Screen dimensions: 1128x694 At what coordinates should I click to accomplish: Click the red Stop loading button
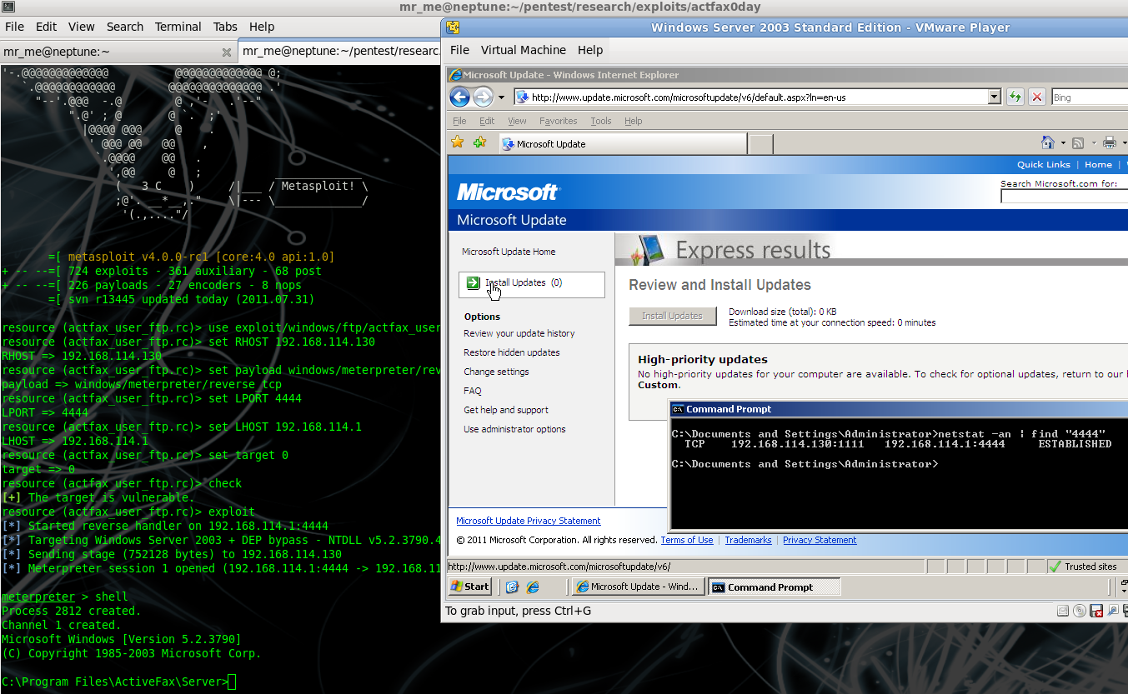tap(1037, 97)
